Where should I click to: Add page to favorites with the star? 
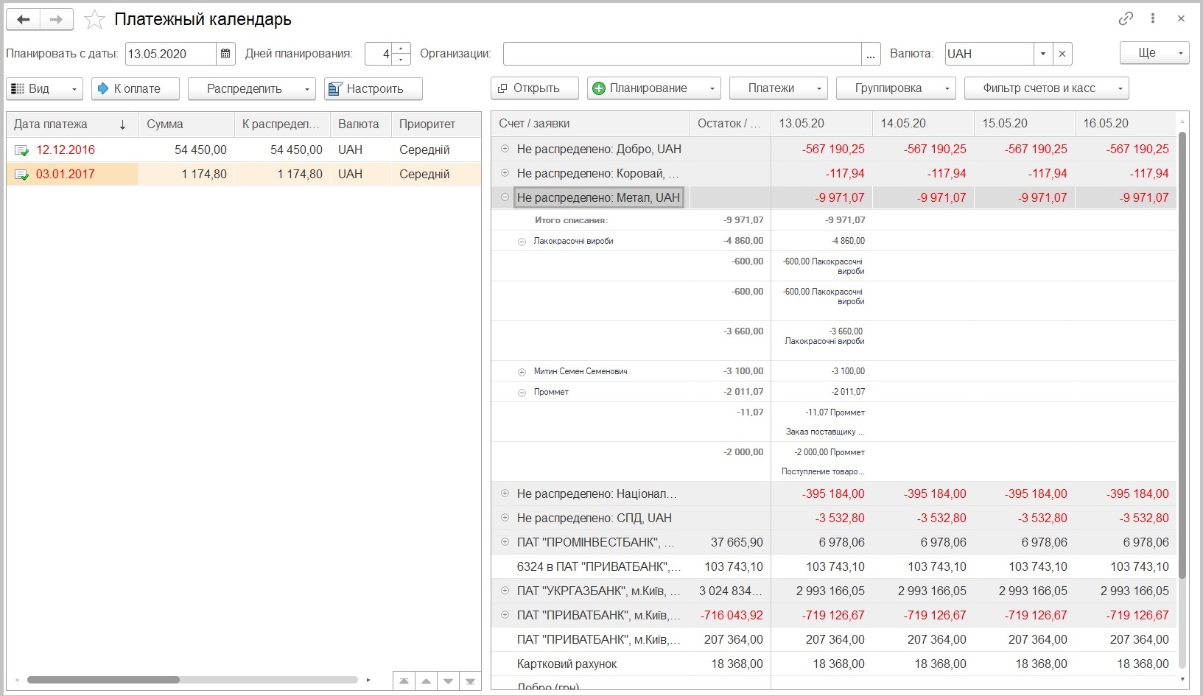coord(94,20)
